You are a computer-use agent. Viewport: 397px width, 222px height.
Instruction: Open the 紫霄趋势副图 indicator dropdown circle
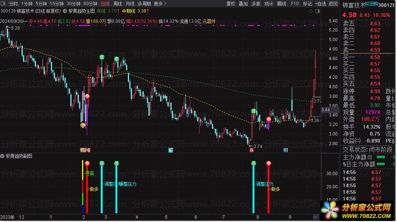point(2,156)
